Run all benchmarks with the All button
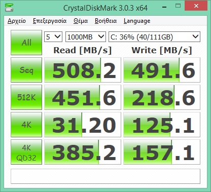 (x=26, y=43)
